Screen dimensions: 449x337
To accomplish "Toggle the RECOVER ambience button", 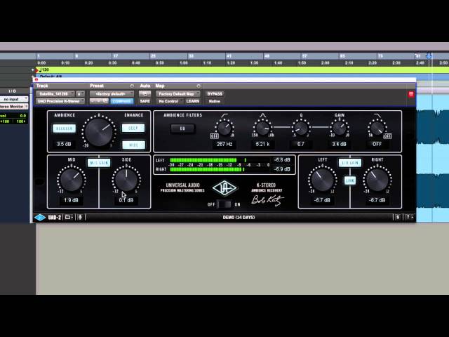I will click(64, 128).
